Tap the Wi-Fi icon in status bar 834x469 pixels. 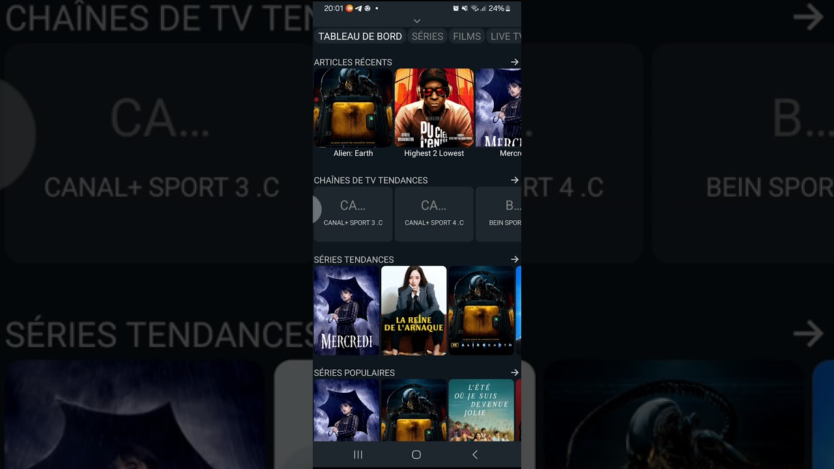click(474, 8)
